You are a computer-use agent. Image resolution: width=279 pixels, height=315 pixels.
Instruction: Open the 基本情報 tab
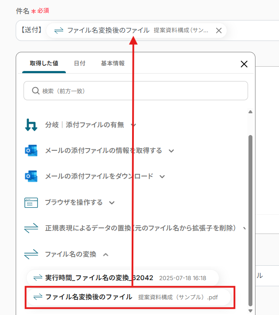(113, 63)
